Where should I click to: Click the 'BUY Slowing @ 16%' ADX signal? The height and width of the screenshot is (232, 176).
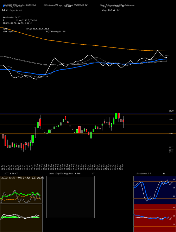coord(56,32)
